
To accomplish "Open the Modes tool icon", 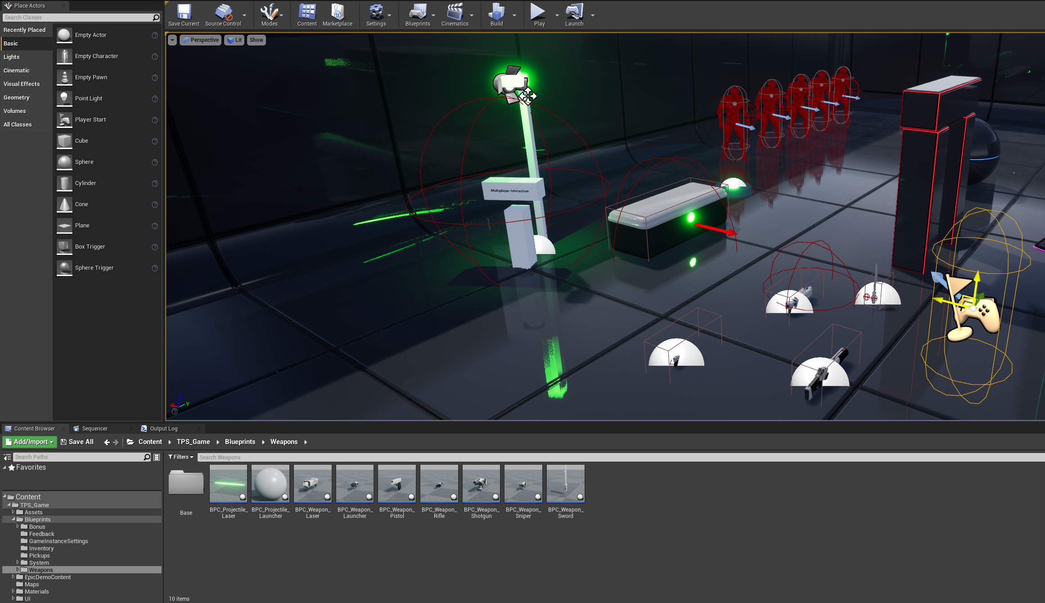I will (269, 13).
